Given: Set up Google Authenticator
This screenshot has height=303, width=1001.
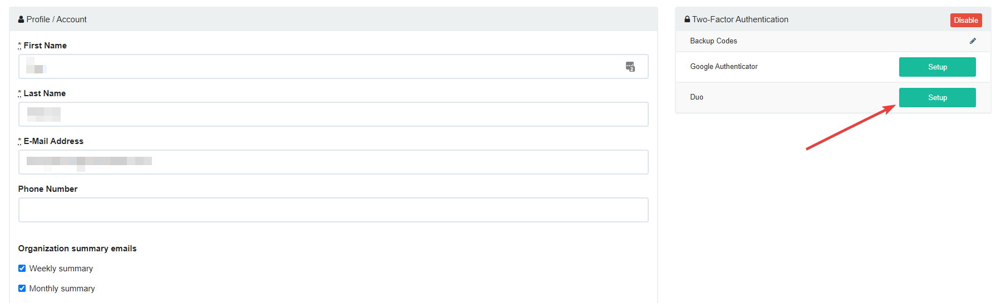Looking at the screenshot, I should [x=937, y=67].
